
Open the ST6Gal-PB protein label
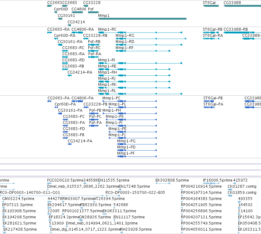click(x=213, y=98)
